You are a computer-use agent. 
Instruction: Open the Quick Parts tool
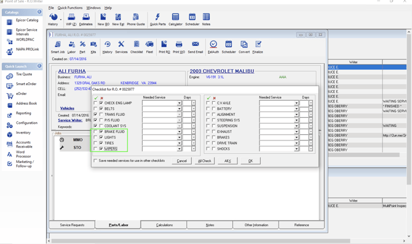click(x=157, y=20)
